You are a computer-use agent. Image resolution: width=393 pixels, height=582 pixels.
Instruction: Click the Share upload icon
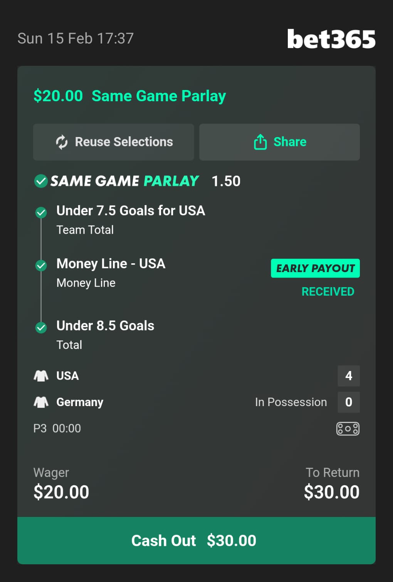[260, 142]
